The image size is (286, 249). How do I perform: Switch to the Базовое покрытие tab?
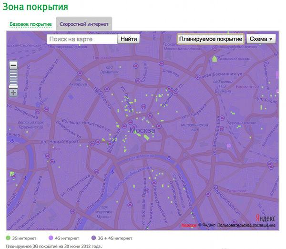31,24
